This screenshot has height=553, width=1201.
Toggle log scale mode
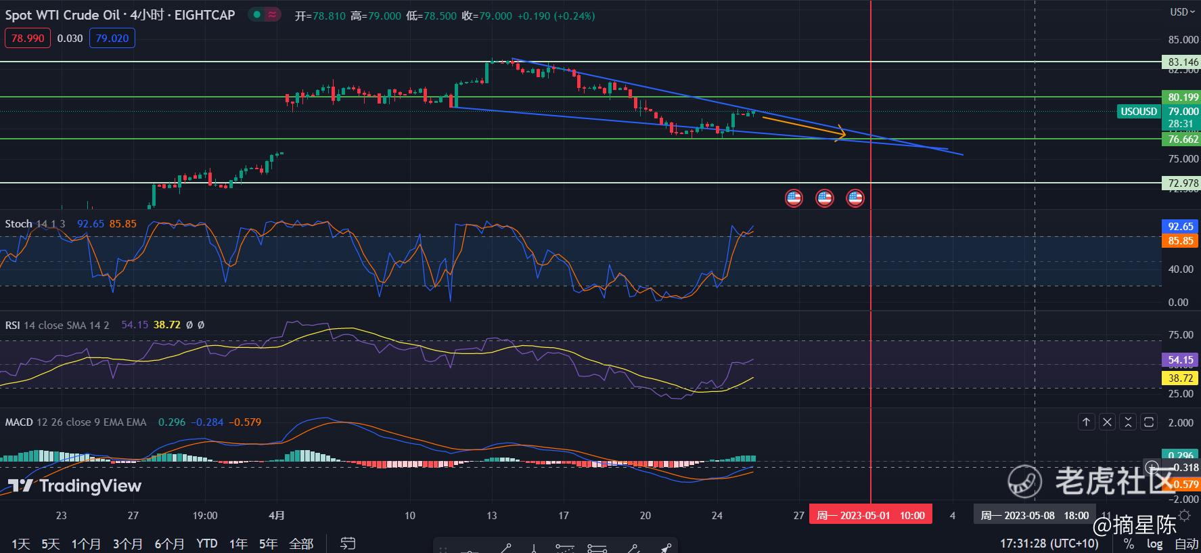pyautogui.click(x=1154, y=544)
